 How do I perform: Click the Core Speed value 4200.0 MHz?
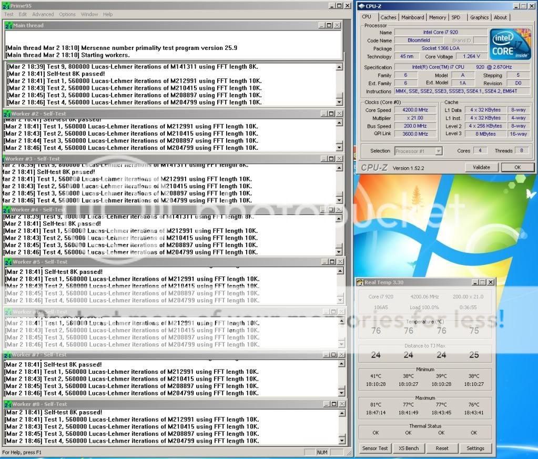pos(415,110)
